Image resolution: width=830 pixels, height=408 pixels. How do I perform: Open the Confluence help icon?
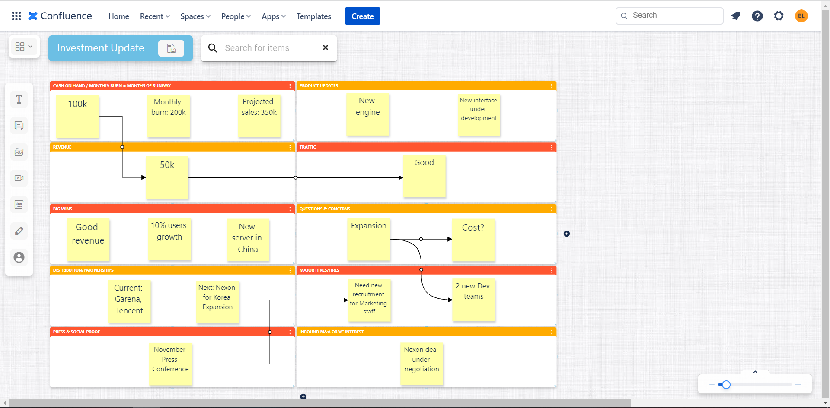click(757, 16)
